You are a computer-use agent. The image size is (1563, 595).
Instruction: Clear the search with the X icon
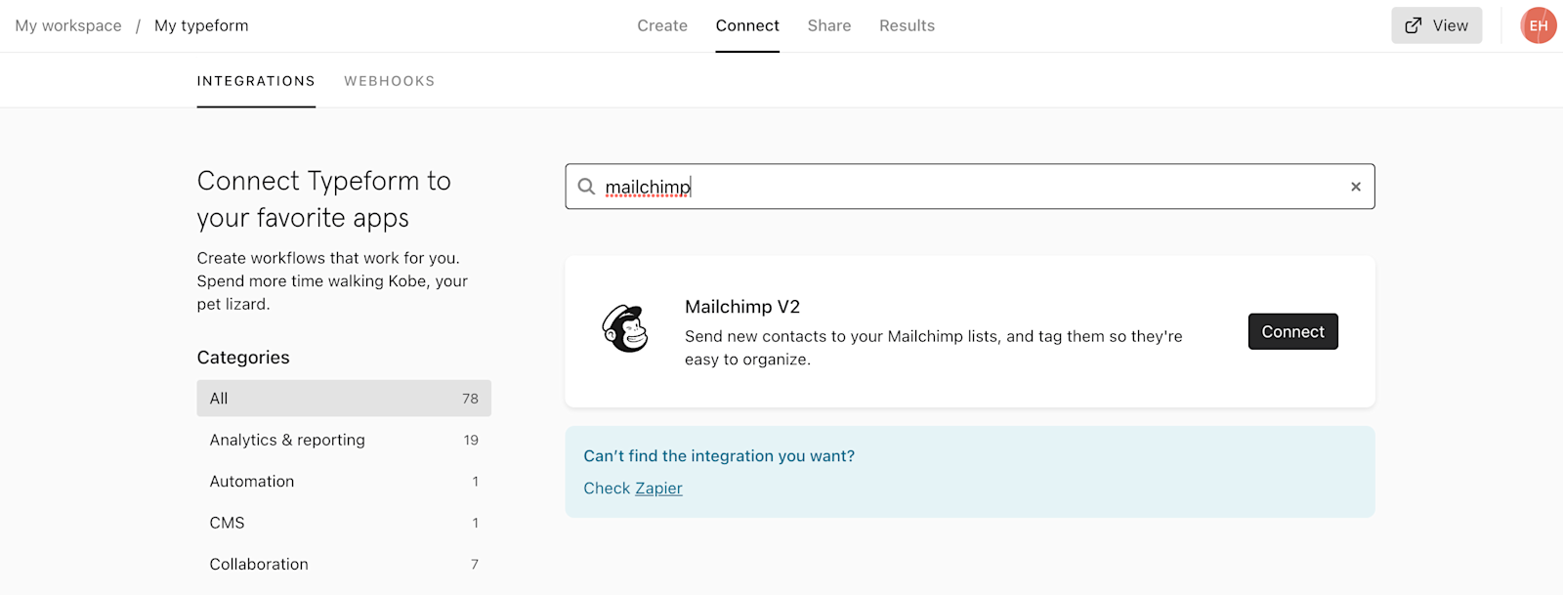tap(1356, 187)
